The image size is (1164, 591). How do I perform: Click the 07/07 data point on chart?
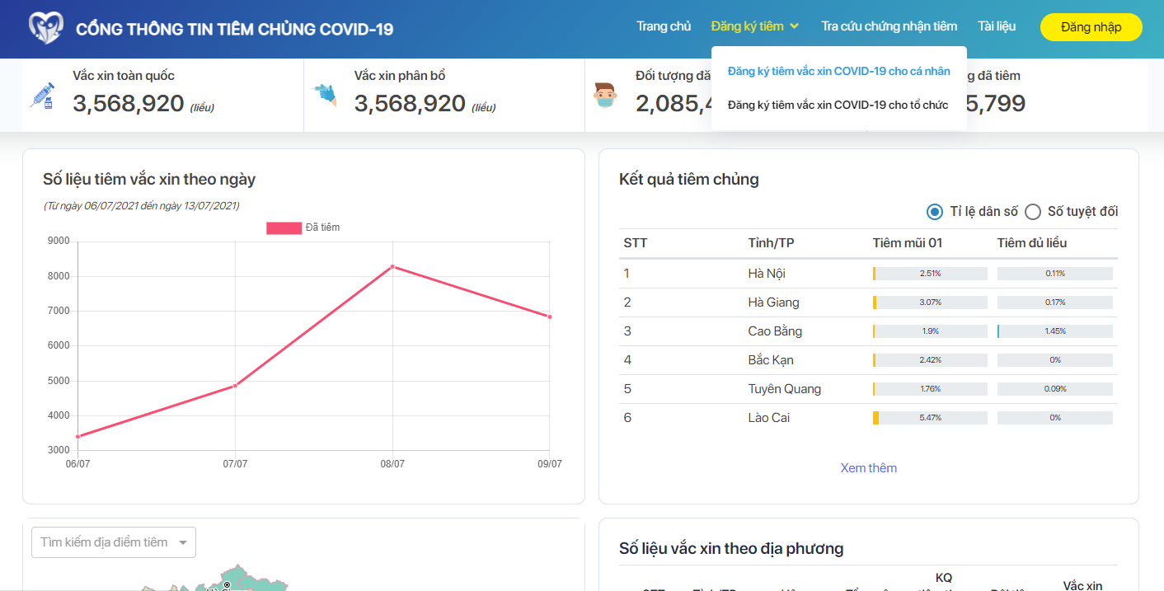[235, 386]
